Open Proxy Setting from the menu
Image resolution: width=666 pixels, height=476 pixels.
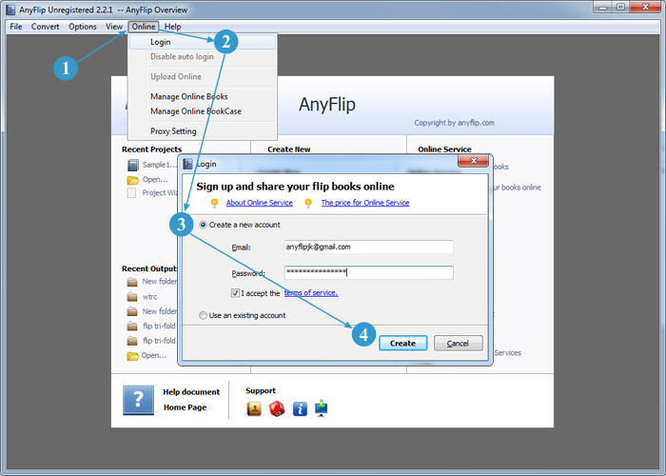pyautogui.click(x=173, y=131)
